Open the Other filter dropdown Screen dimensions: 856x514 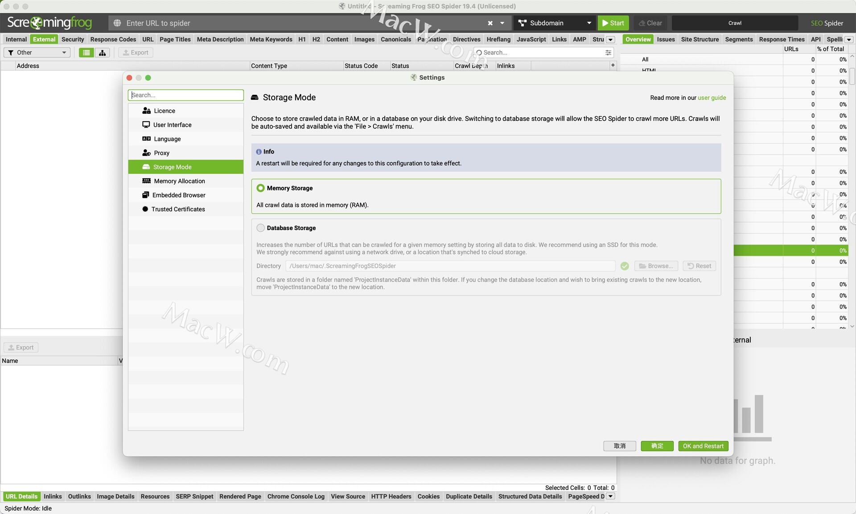pyautogui.click(x=37, y=53)
